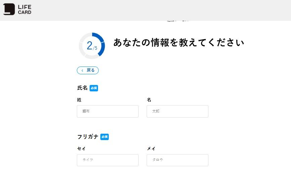Click the 必須 badge beside フリガナ
Screen dimensions: 291x175
104,137
